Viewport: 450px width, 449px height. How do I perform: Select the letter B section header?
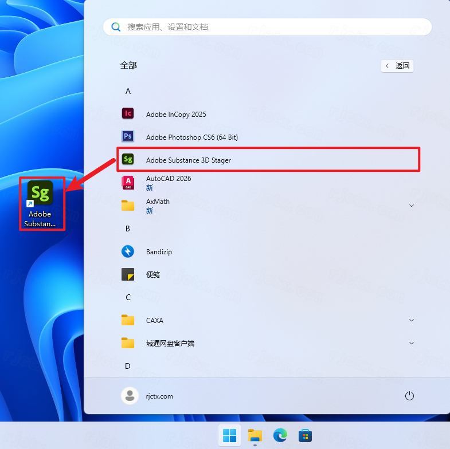pyautogui.click(x=128, y=229)
